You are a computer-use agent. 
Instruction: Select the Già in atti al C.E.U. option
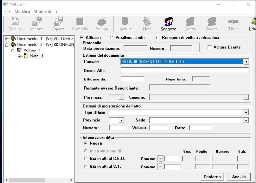86,158
